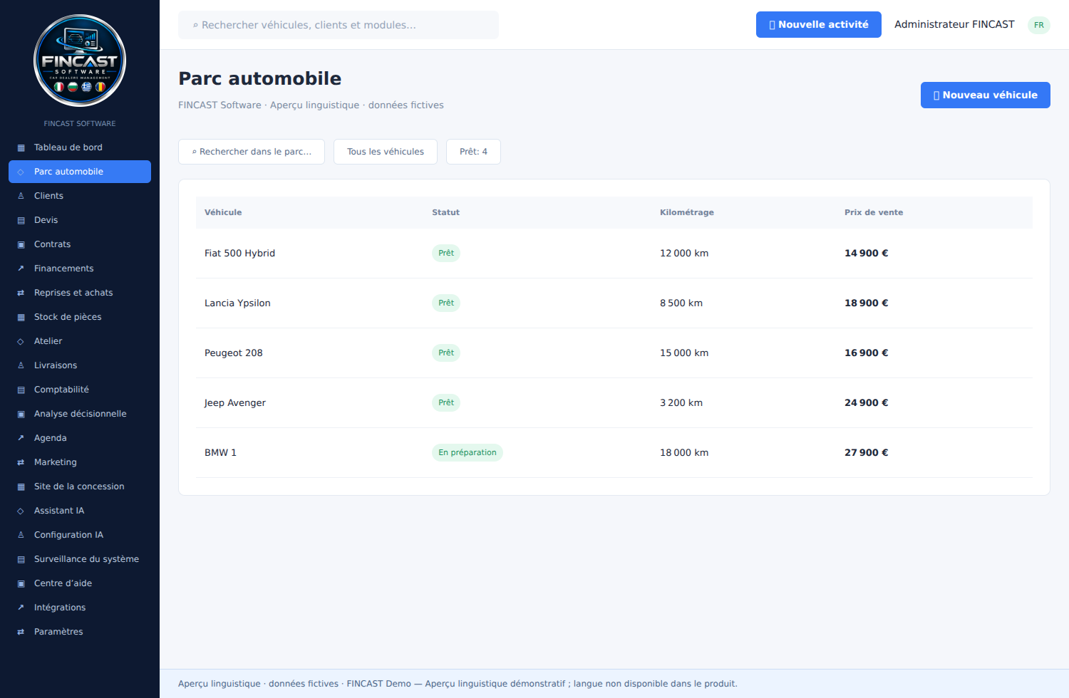Open the Administrateur FINCAST account label
This screenshot has height=698, width=1069.
coord(954,24)
